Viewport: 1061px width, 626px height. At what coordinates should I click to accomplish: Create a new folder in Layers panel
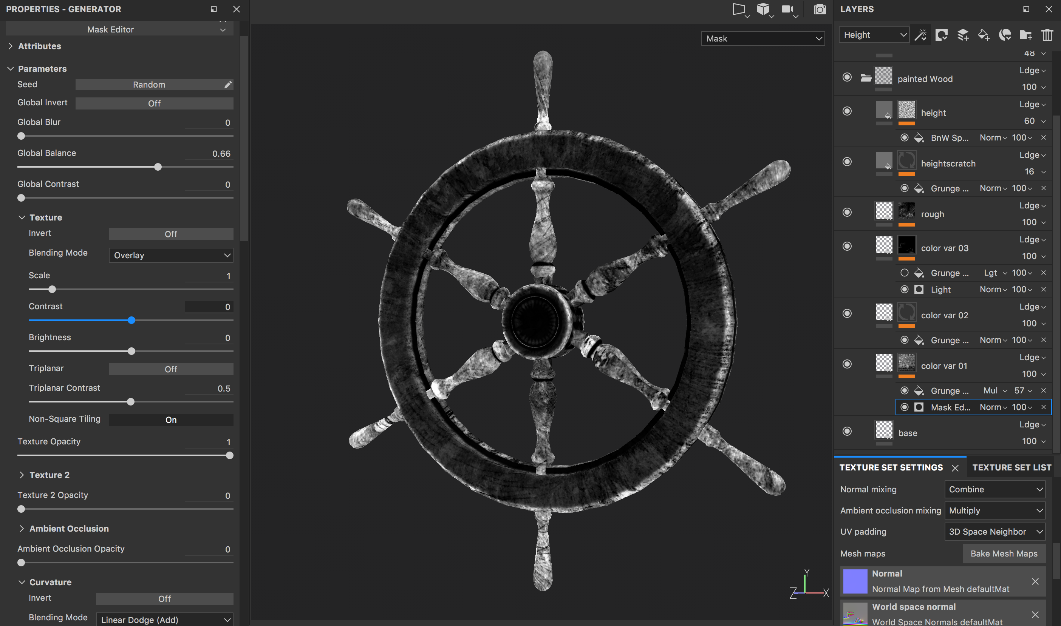click(1026, 35)
